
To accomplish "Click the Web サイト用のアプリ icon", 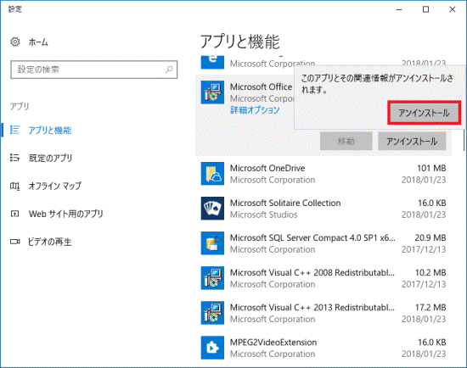I will click(x=14, y=214).
